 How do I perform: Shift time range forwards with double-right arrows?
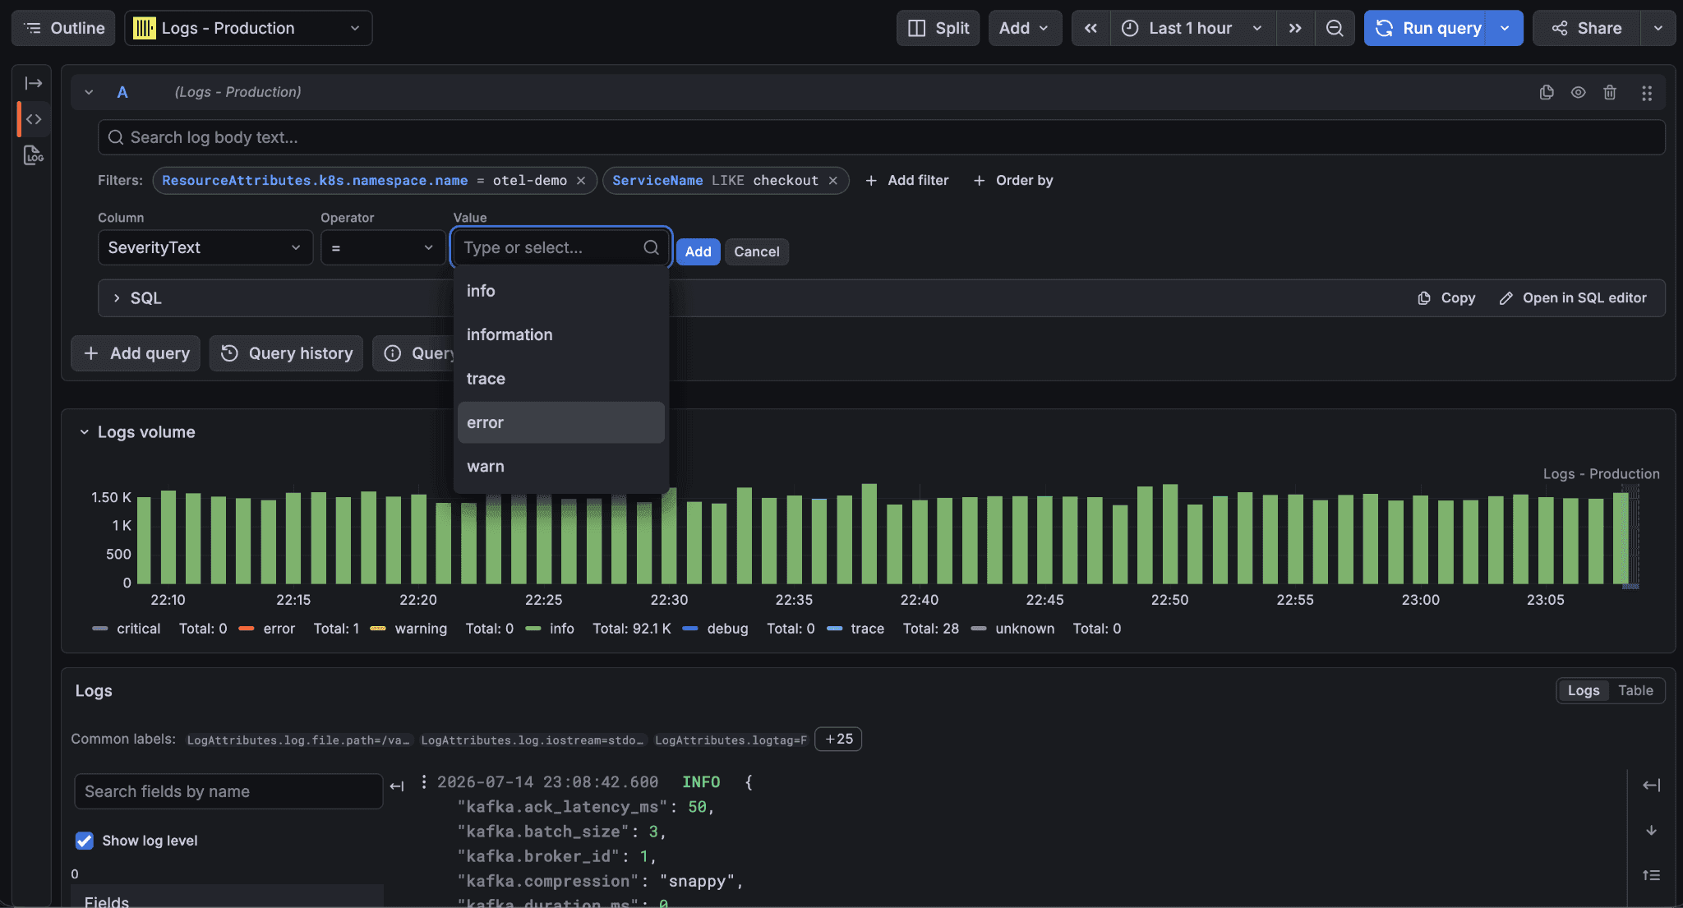click(1295, 28)
